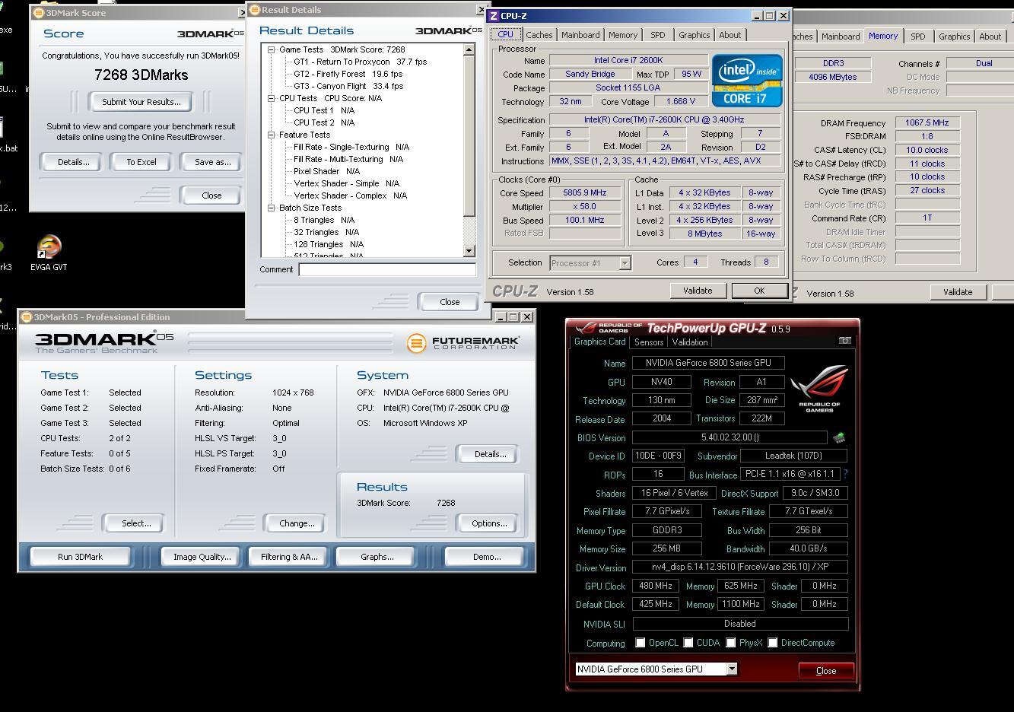The image size is (1014, 712).
Task: Click the GPU-Z screenshot camera icon
Action: coord(844,341)
